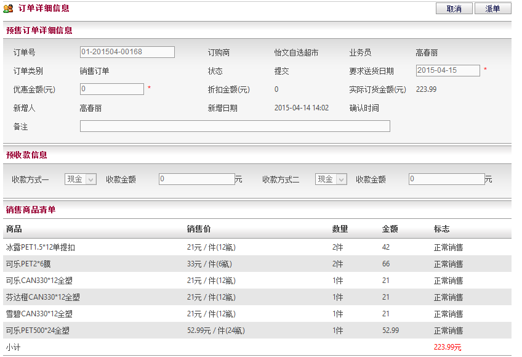Click the 数量 column header

(340, 229)
